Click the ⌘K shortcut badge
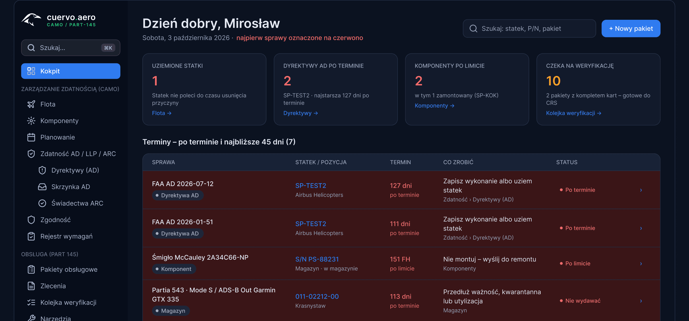The image size is (689, 321). point(108,48)
